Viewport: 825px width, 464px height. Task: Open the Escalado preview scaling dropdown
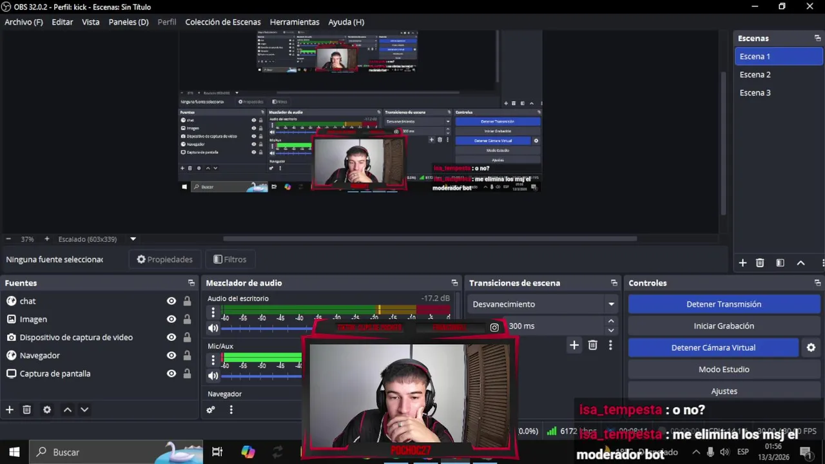click(x=133, y=239)
